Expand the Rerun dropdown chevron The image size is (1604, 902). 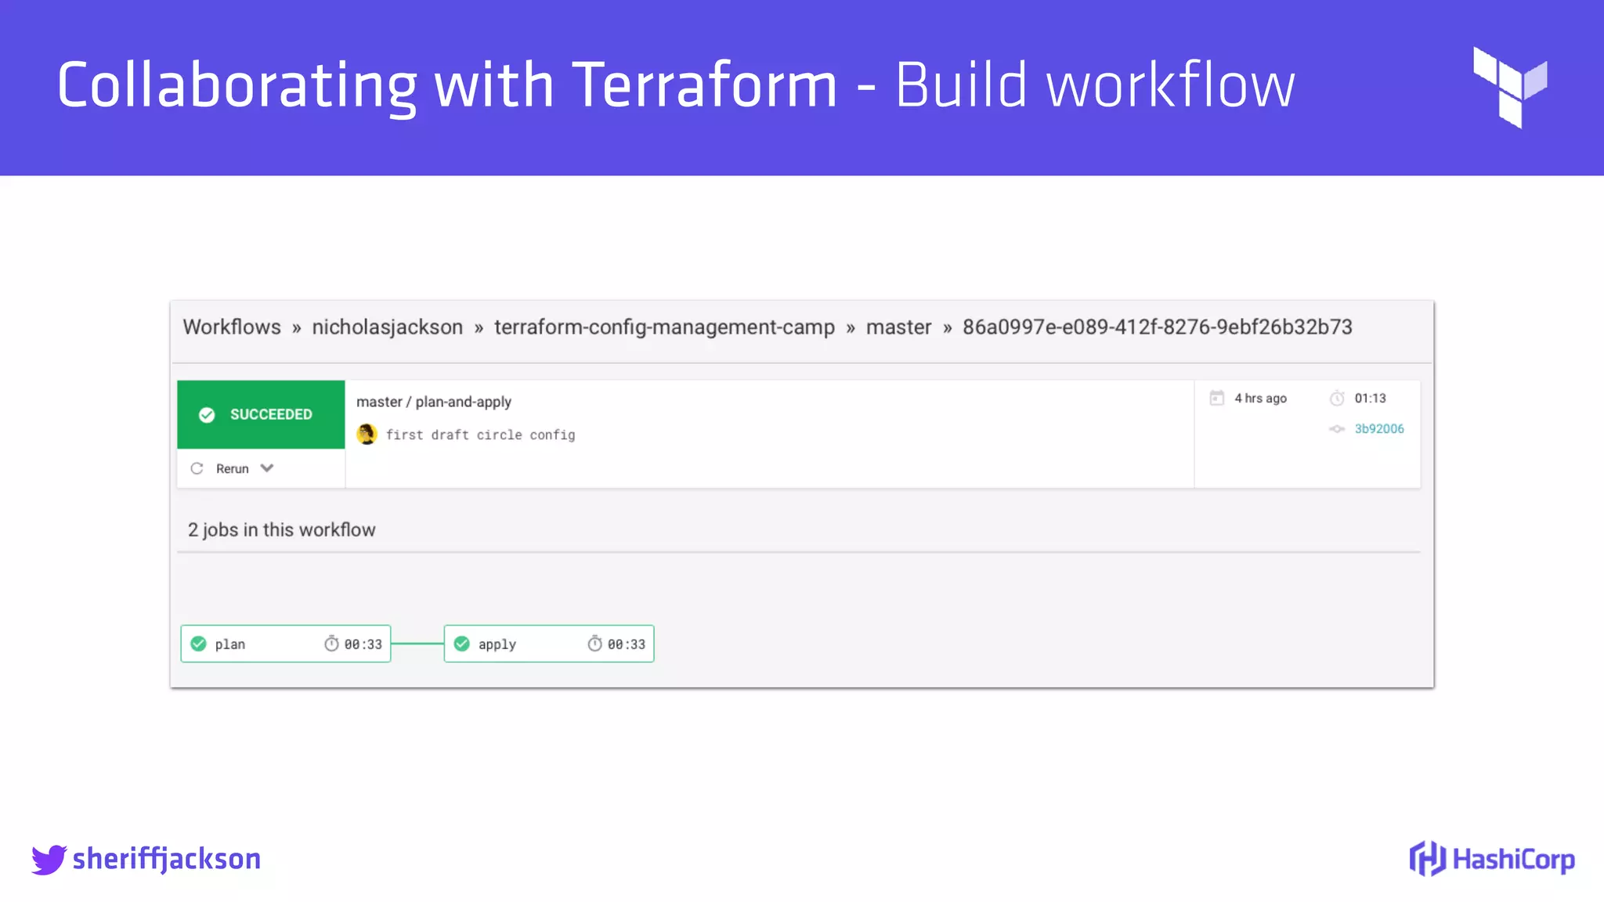point(267,468)
